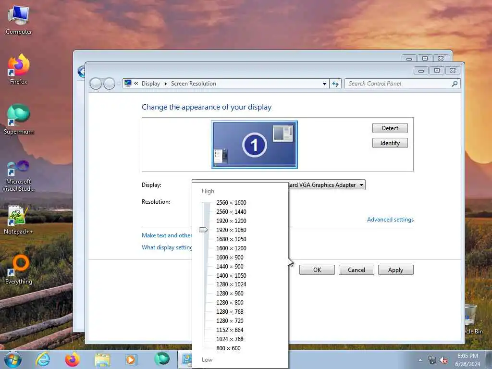
Task: Click the search magnifier in Control Panel
Action: click(455, 84)
